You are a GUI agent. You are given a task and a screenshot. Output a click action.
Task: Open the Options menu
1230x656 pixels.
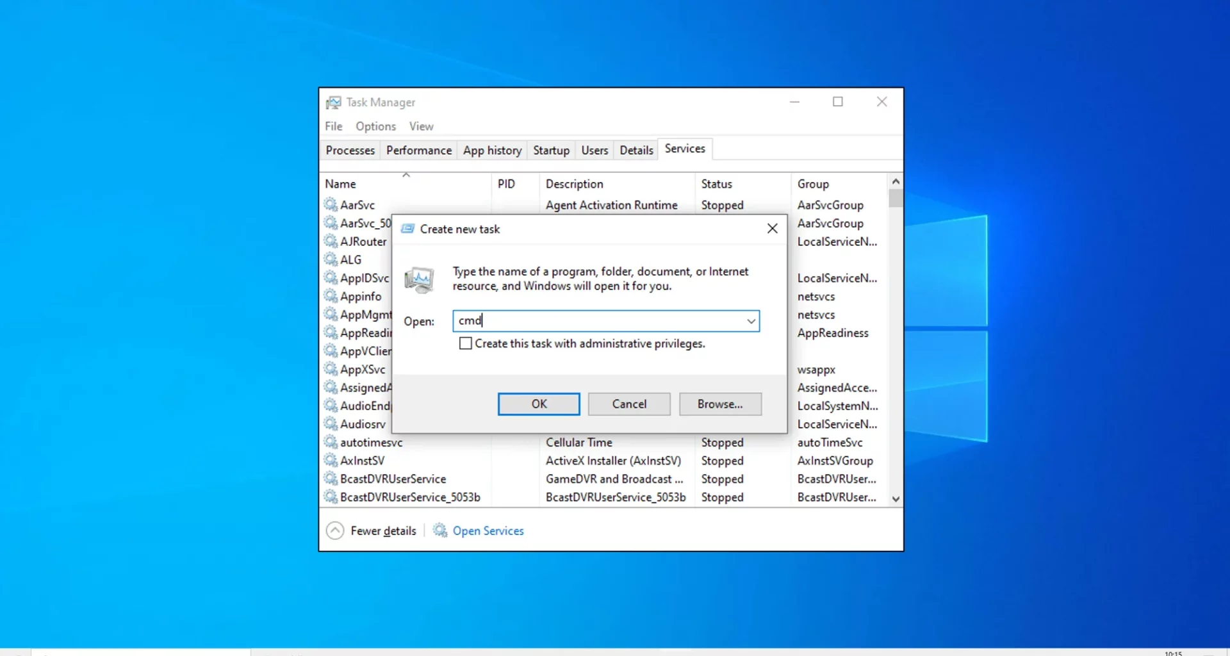(376, 126)
